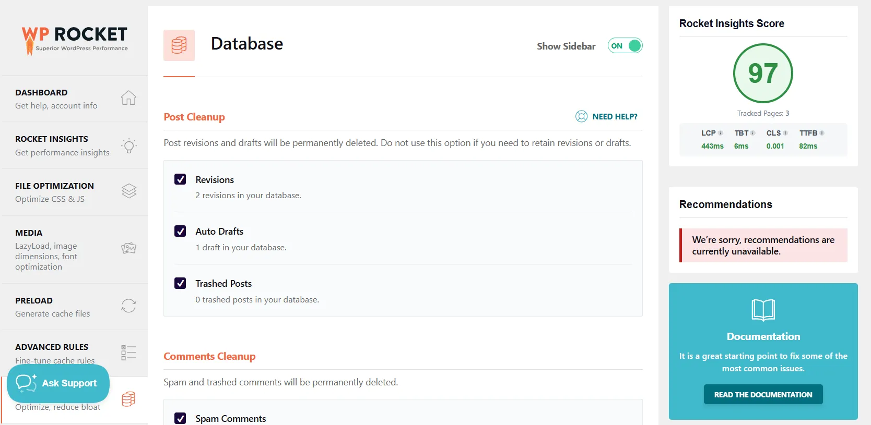Open File Optimization settings
Screen dimensions: 871x425
(x=75, y=192)
